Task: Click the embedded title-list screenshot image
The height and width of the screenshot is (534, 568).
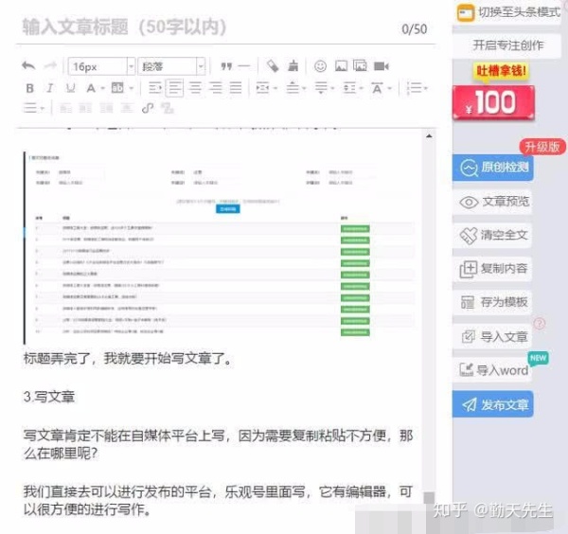Action: (x=220, y=247)
